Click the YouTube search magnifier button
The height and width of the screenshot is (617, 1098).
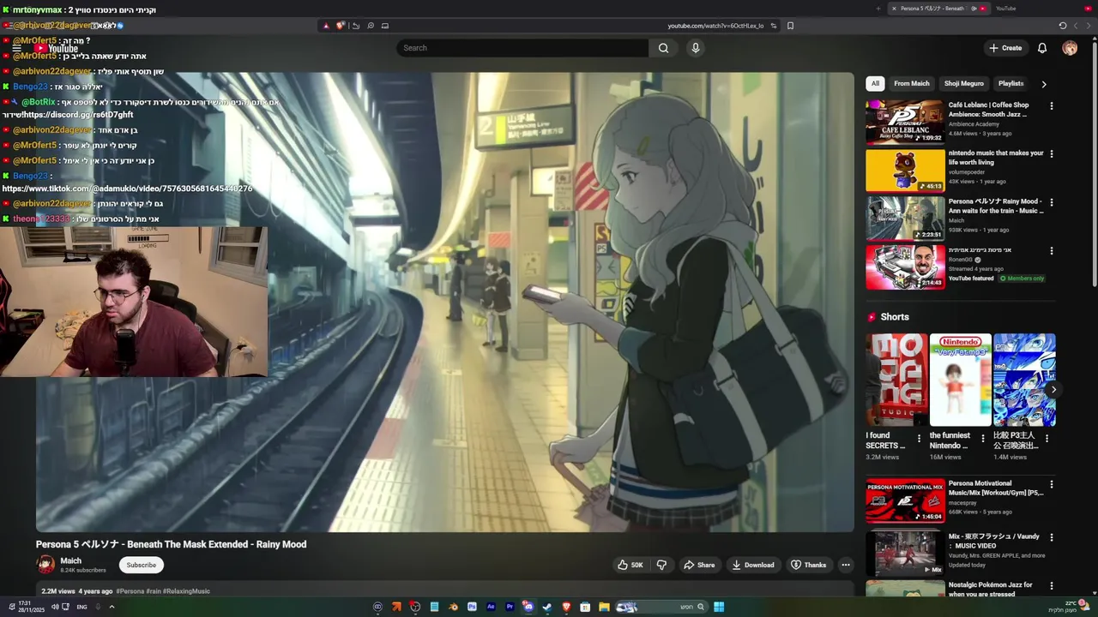[663, 48]
